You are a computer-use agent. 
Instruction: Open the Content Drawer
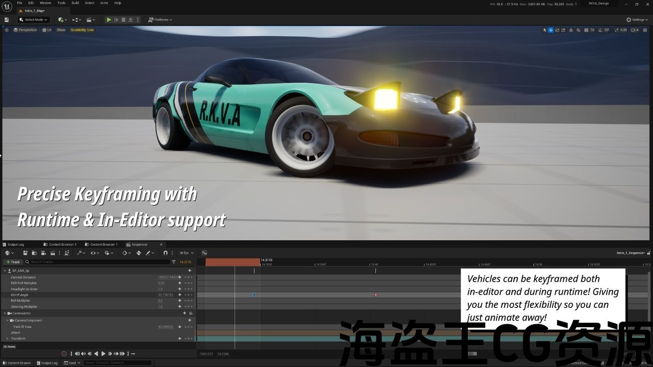(x=17, y=363)
